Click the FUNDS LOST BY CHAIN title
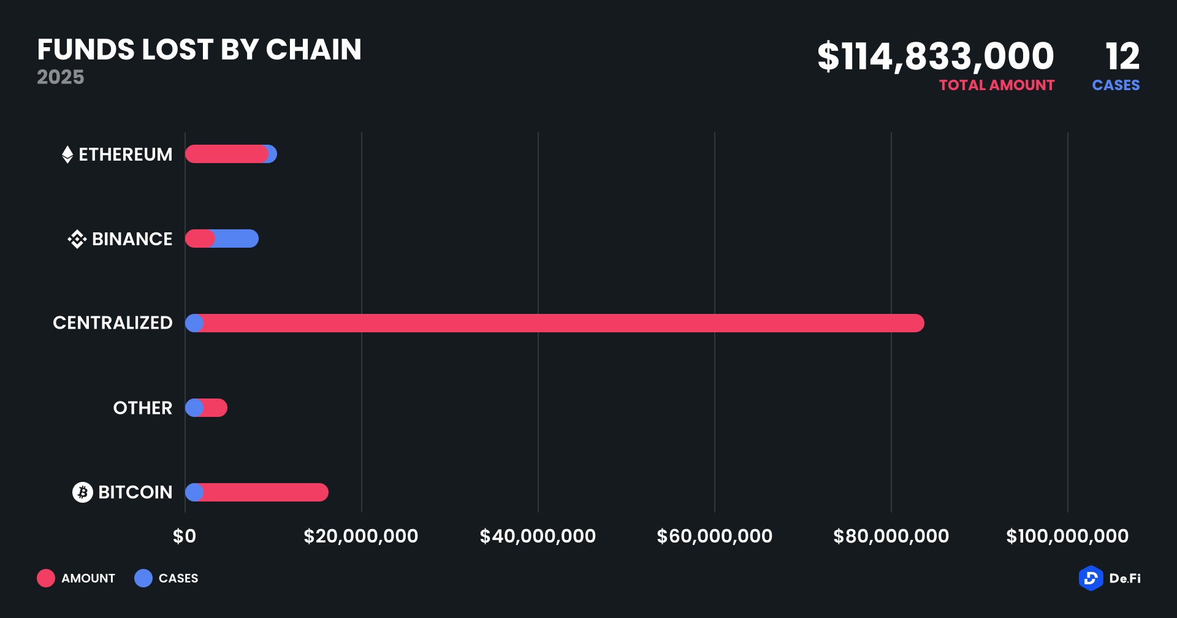This screenshot has width=1177, height=618. pyautogui.click(x=199, y=50)
